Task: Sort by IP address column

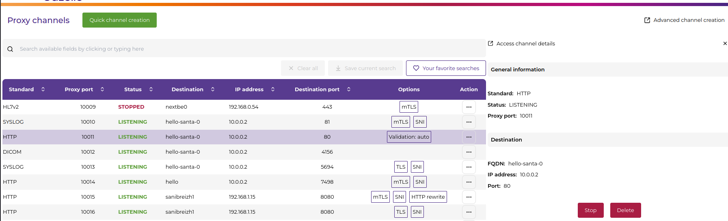Action: [x=273, y=89]
